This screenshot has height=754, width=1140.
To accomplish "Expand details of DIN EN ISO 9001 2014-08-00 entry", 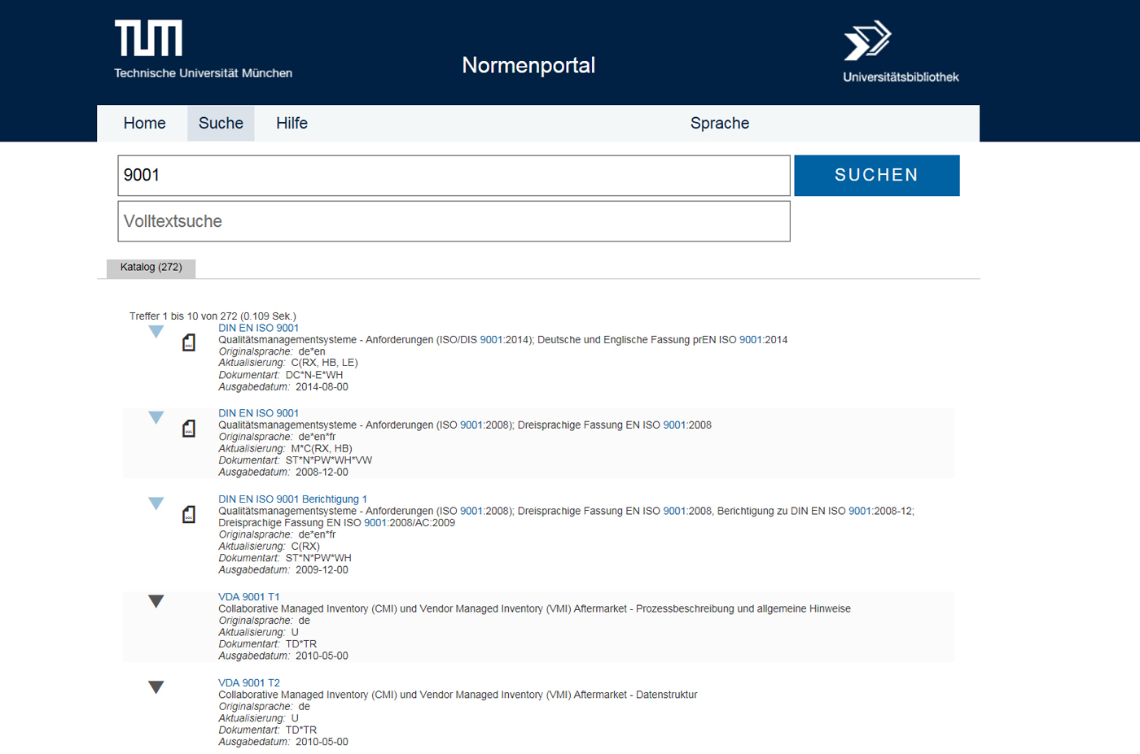I will pyautogui.click(x=156, y=332).
